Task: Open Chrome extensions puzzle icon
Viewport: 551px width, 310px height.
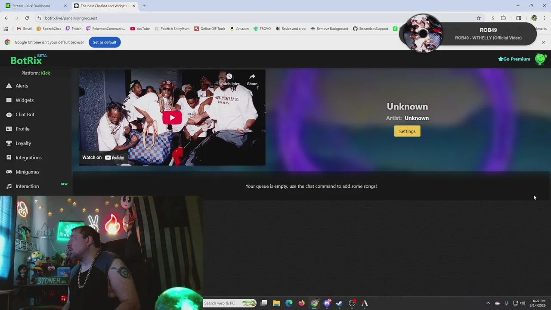Action: click(x=503, y=18)
